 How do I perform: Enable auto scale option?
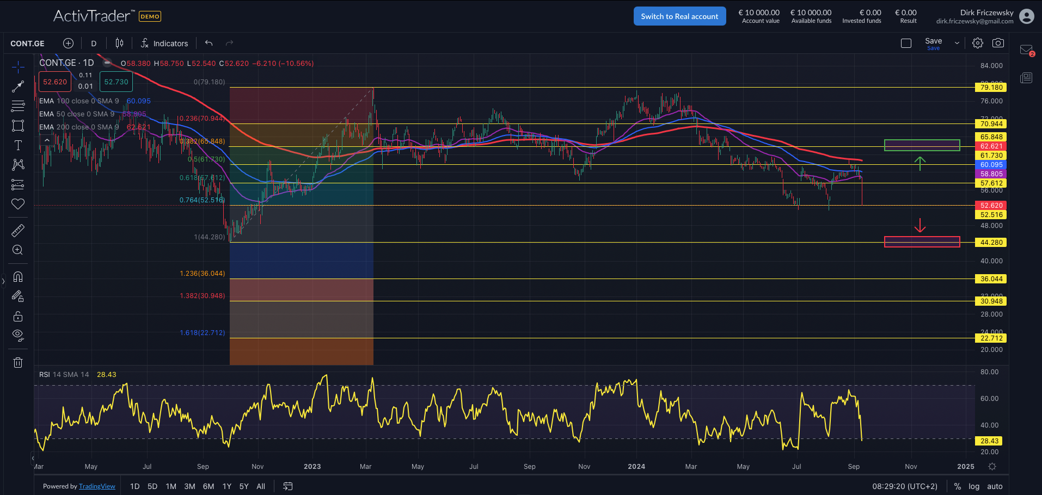click(x=995, y=486)
